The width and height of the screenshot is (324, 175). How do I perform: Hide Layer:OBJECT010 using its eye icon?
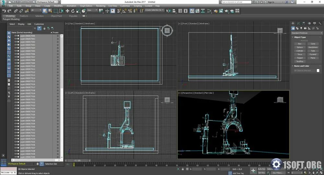click(15, 66)
